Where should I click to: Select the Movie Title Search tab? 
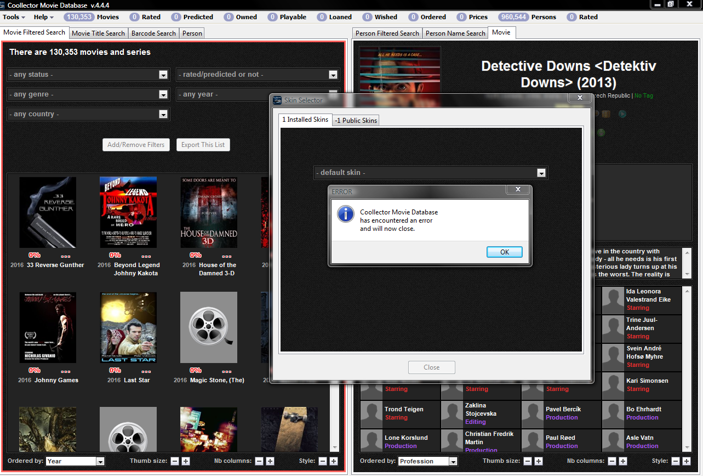click(x=98, y=33)
